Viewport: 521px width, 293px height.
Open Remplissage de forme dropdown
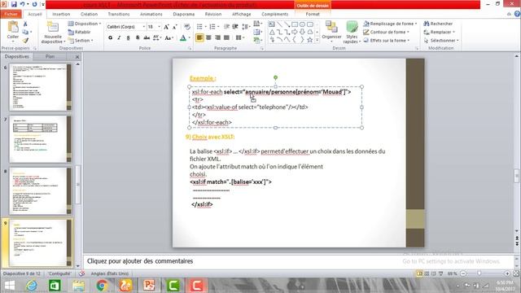pos(390,24)
